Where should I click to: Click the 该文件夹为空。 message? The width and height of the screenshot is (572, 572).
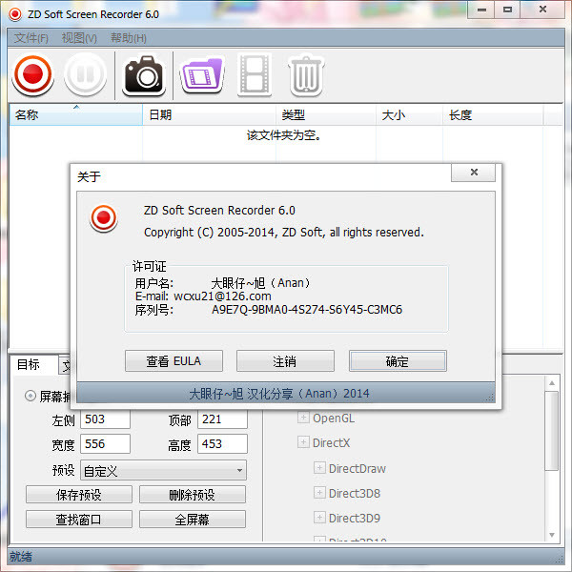[284, 135]
